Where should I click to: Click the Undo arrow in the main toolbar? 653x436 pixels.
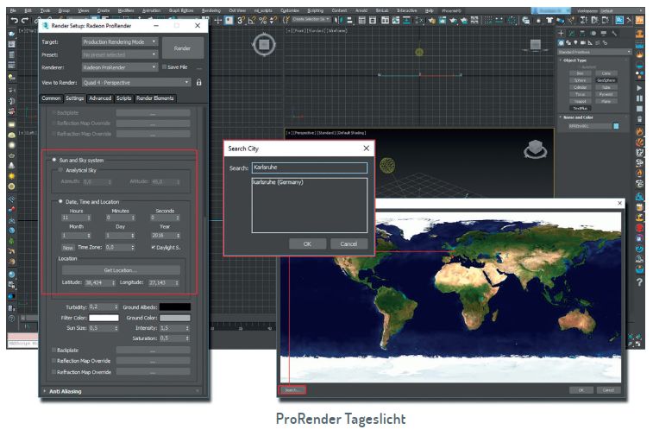click(14, 20)
